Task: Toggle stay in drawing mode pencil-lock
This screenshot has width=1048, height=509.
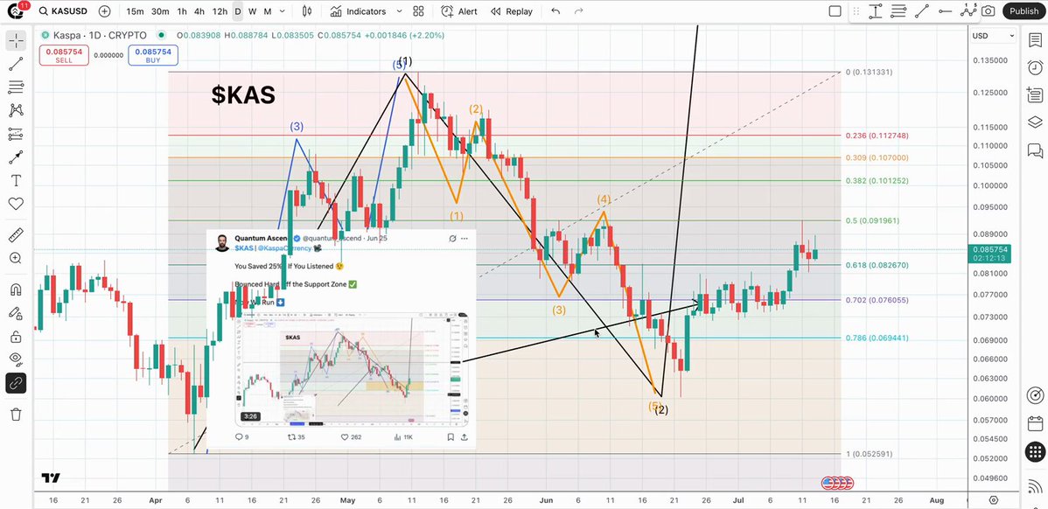Action: tap(16, 312)
